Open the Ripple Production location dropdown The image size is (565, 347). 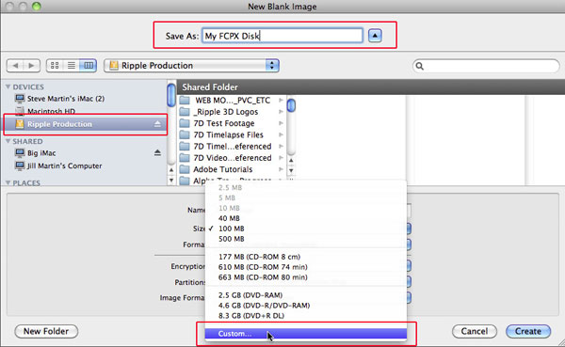(x=192, y=66)
